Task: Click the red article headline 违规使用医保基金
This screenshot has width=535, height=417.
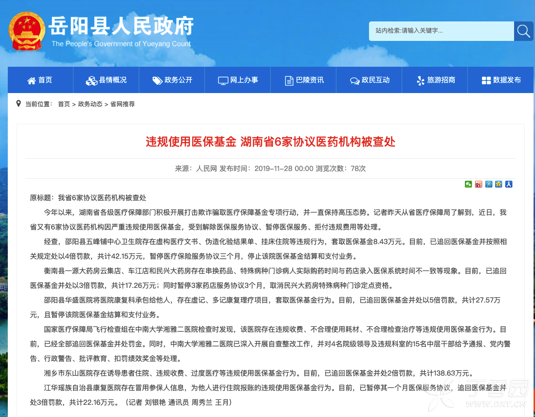Action: click(x=271, y=141)
